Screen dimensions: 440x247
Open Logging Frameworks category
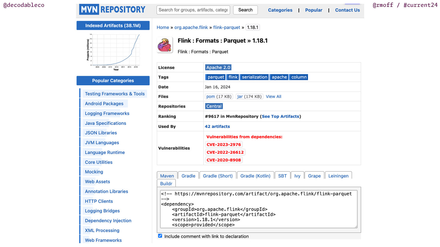[107, 113]
